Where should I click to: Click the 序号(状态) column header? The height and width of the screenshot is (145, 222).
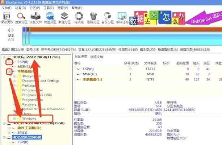tap(131, 63)
